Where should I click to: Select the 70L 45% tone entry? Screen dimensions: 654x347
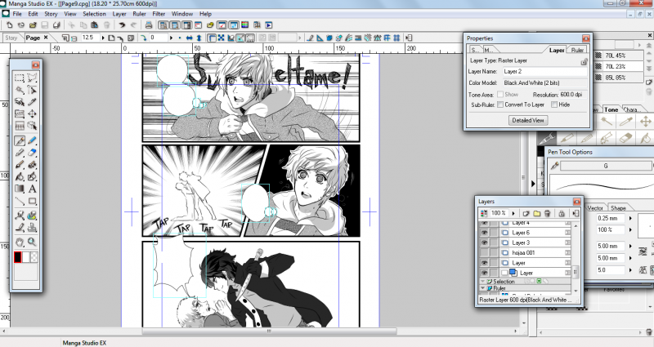pos(619,56)
